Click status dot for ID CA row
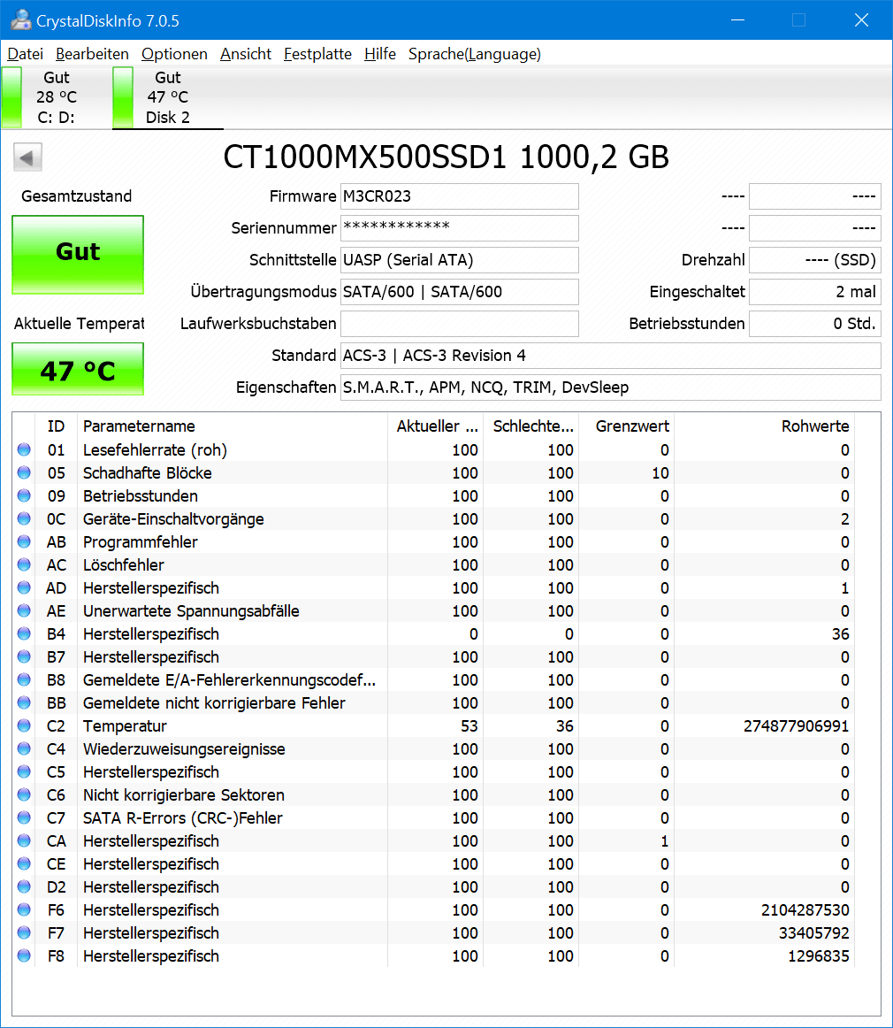 pyautogui.click(x=24, y=840)
